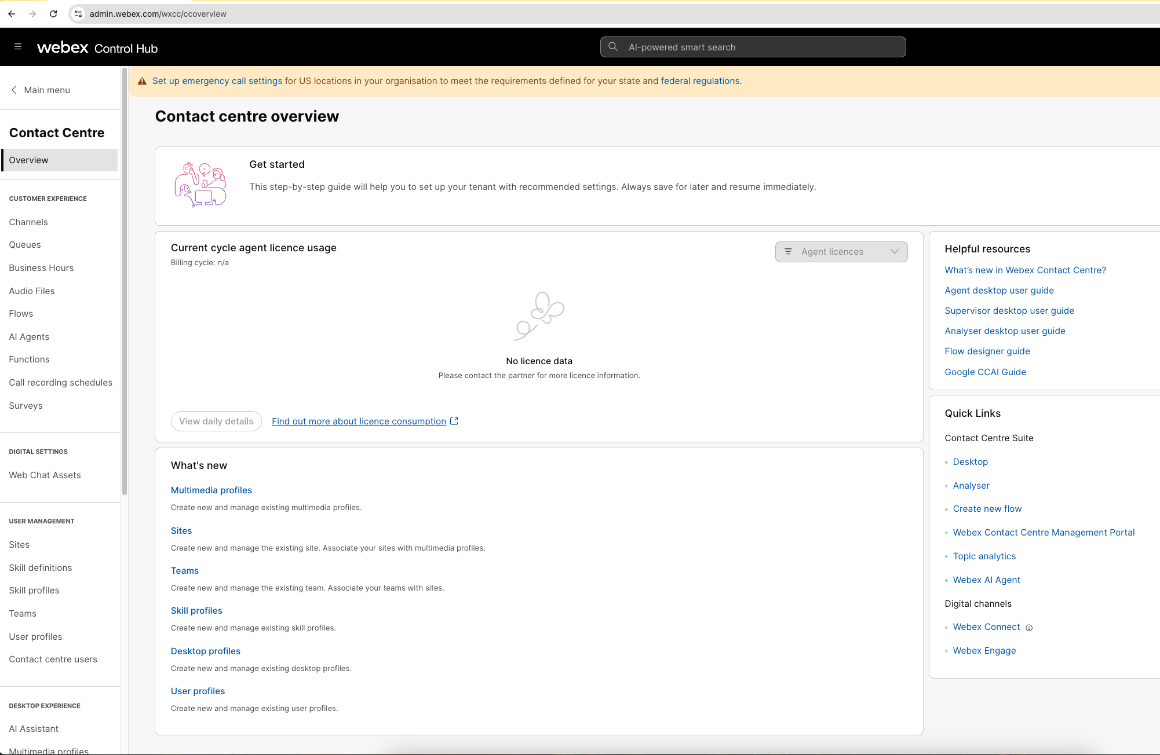This screenshot has width=1160, height=755.
Task: Click the site information icon in address bar
Action: pyautogui.click(x=78, y=14)
